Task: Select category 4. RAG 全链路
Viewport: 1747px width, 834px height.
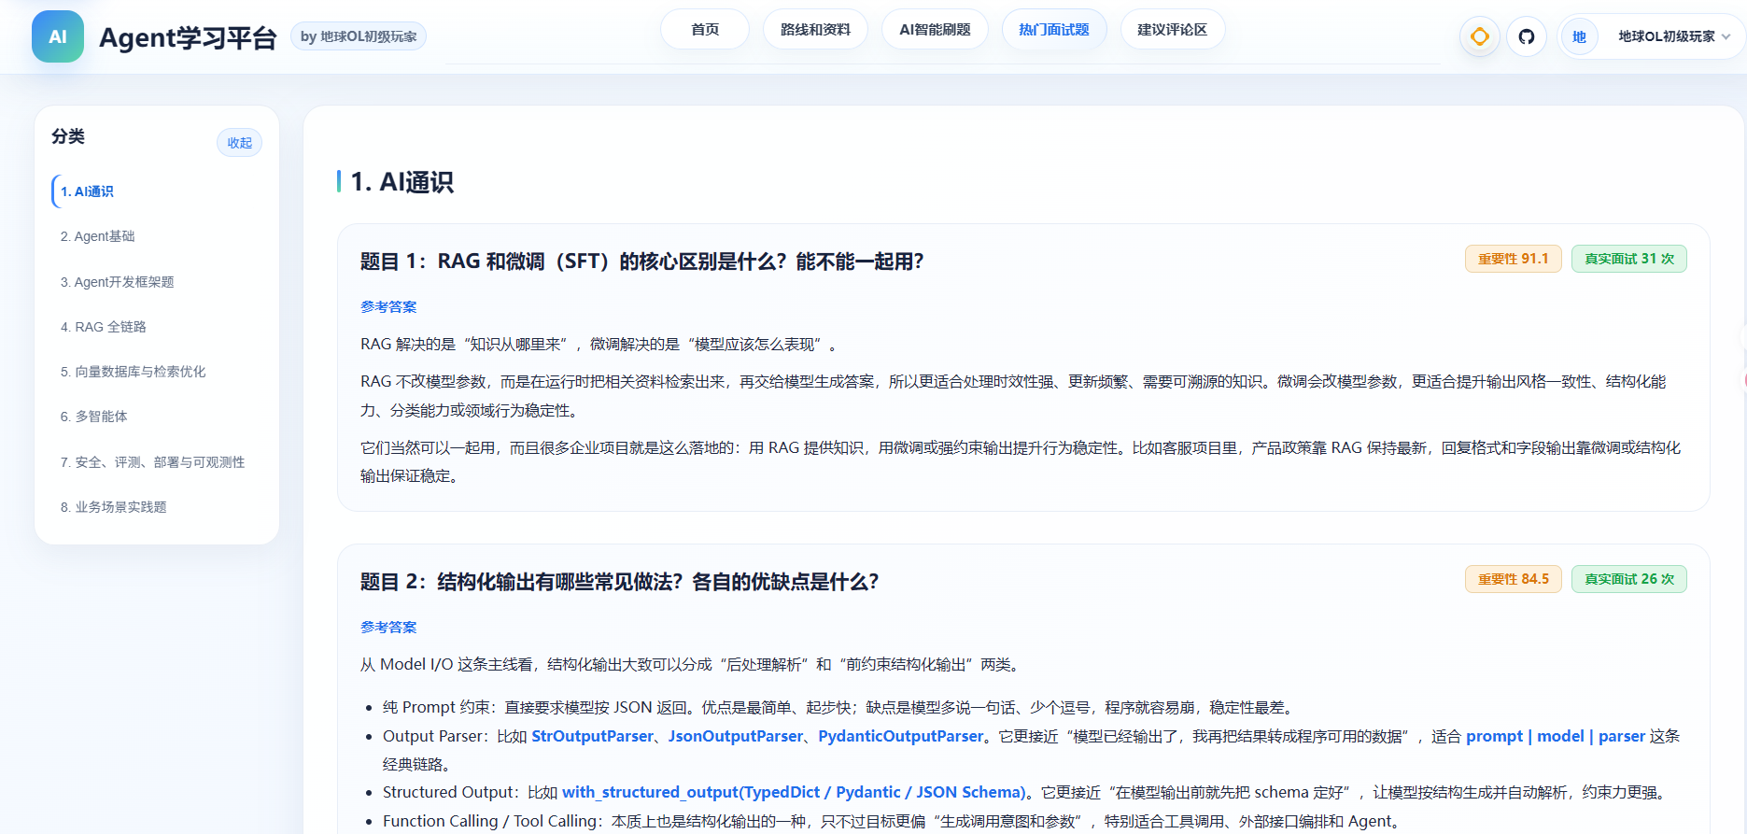Action: tap(157, 327)
